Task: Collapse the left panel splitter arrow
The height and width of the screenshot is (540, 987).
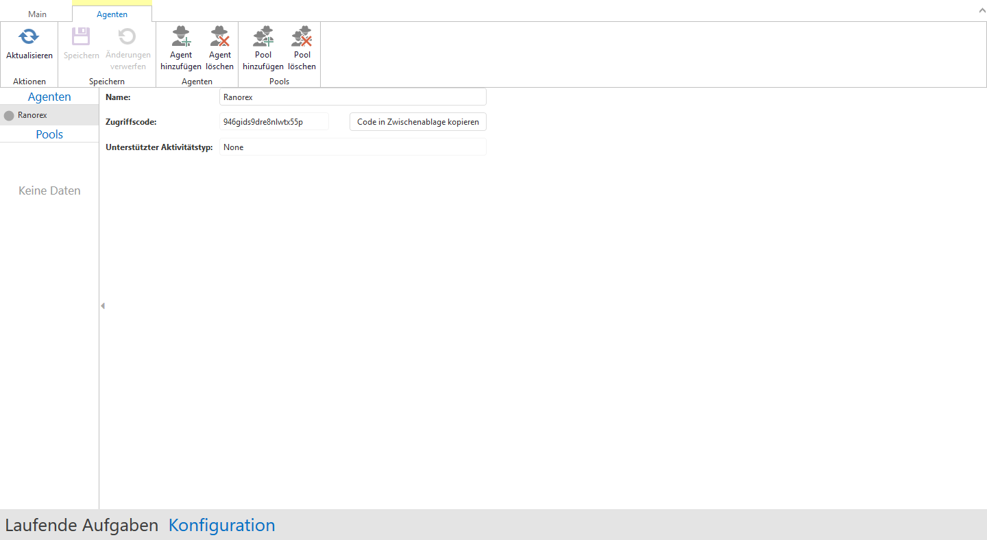Action: 102,306
